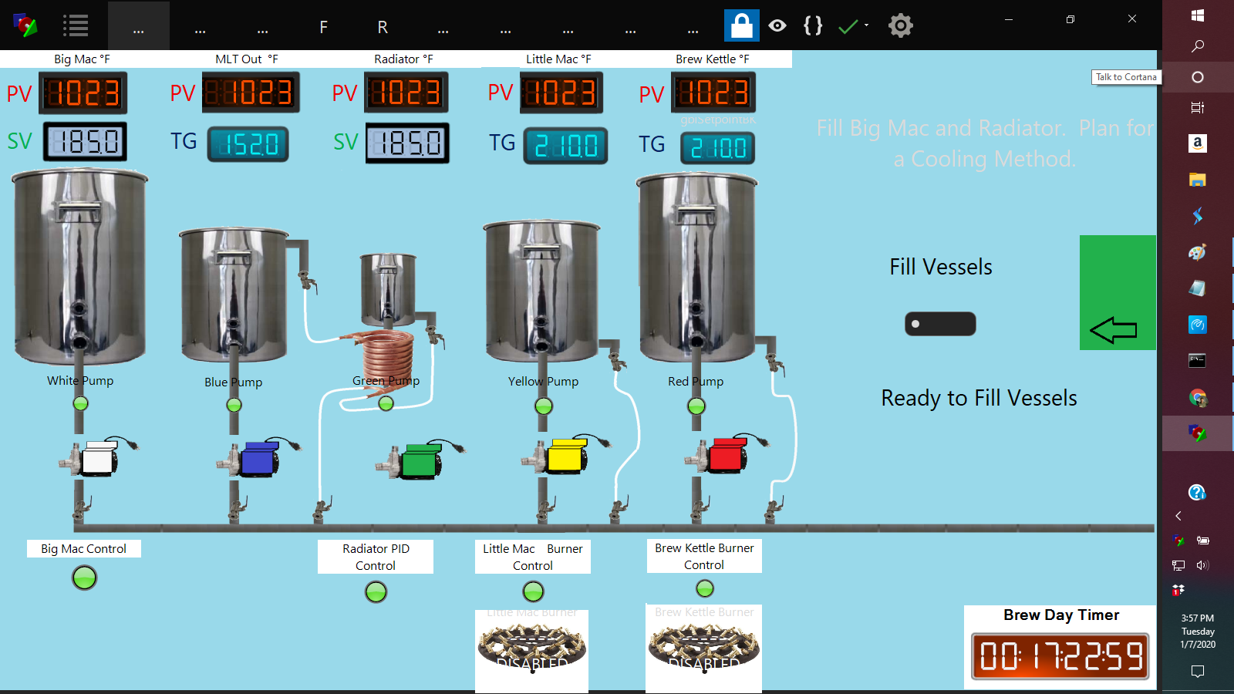The width and height of the screenshot is (1234, 694).
Task: Click the Brew Day Timer display
Action: point(1060,656)
